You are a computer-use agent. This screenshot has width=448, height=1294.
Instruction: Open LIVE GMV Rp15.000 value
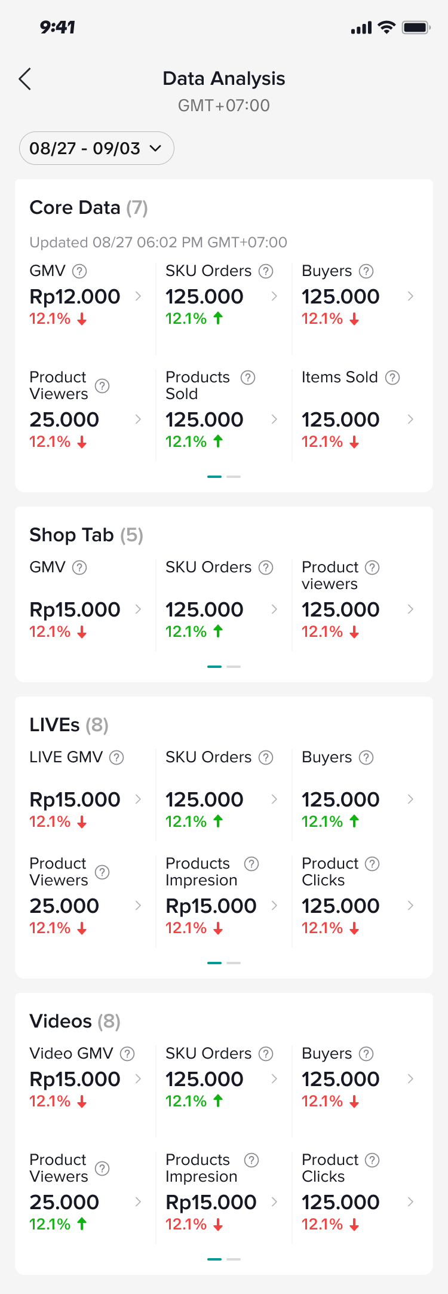(x=75, y=800)
